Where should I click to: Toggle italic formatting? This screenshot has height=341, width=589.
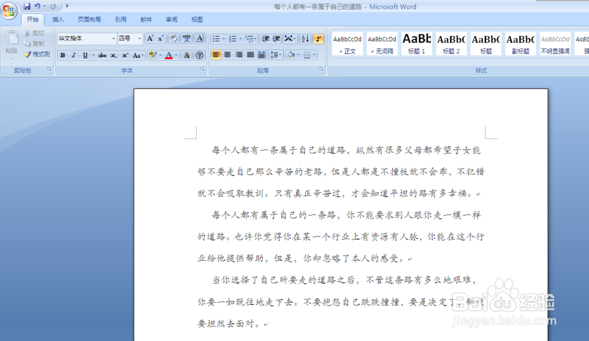(x=73, y=55)
